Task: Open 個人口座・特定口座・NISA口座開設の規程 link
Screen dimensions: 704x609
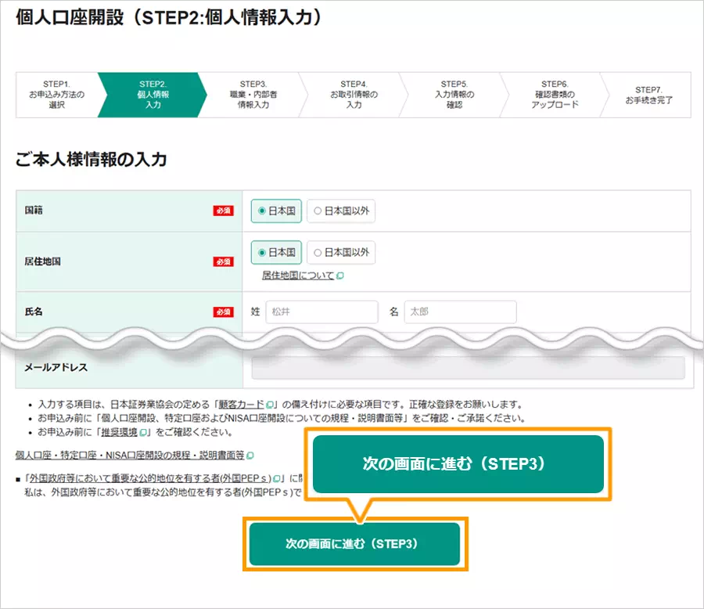Action: (x=130, y=455)
